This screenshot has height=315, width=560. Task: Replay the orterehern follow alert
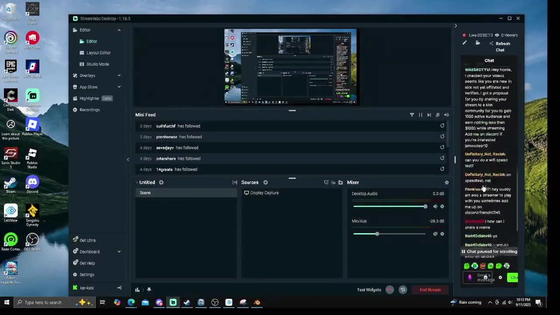click(x=442, y=158)
